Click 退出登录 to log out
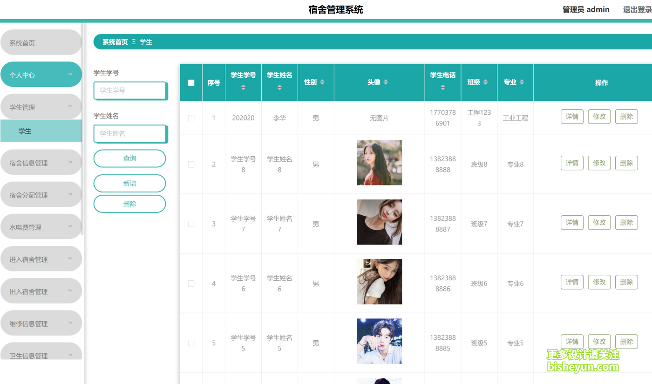652x384 pixels. tap(637, 9)
